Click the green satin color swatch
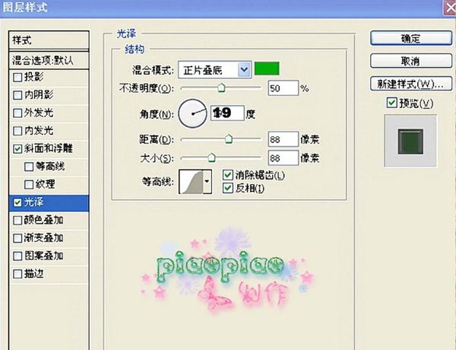 tap(267, 69)
